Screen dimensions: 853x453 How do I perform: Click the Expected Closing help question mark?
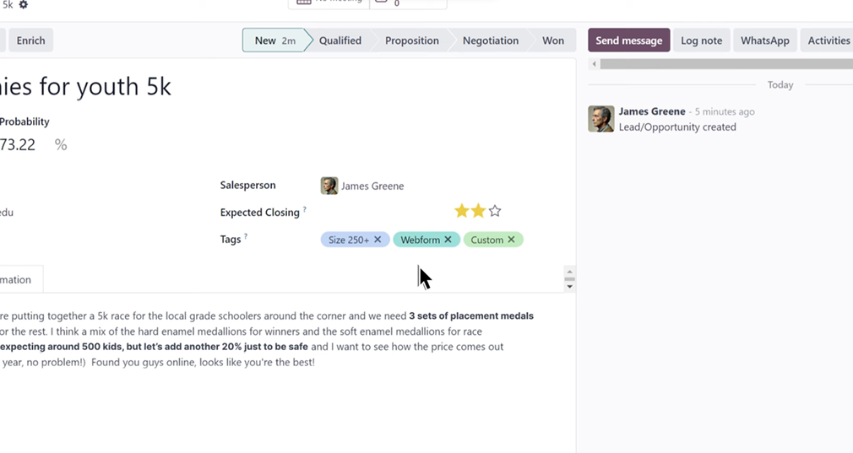pyautogui.click(x=305, y=210)
